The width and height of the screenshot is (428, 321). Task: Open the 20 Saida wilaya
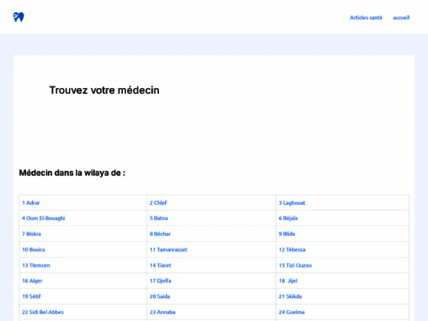coord(160,297)
